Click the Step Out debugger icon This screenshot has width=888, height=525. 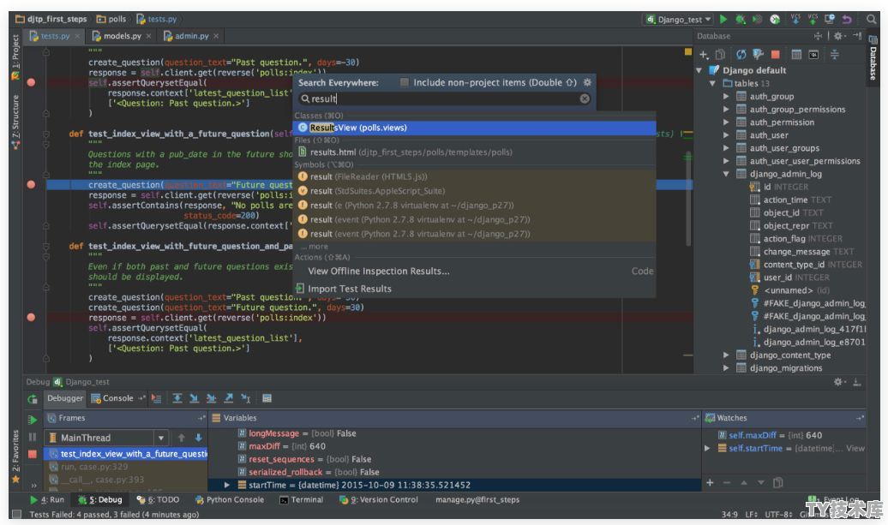point(228,398)
